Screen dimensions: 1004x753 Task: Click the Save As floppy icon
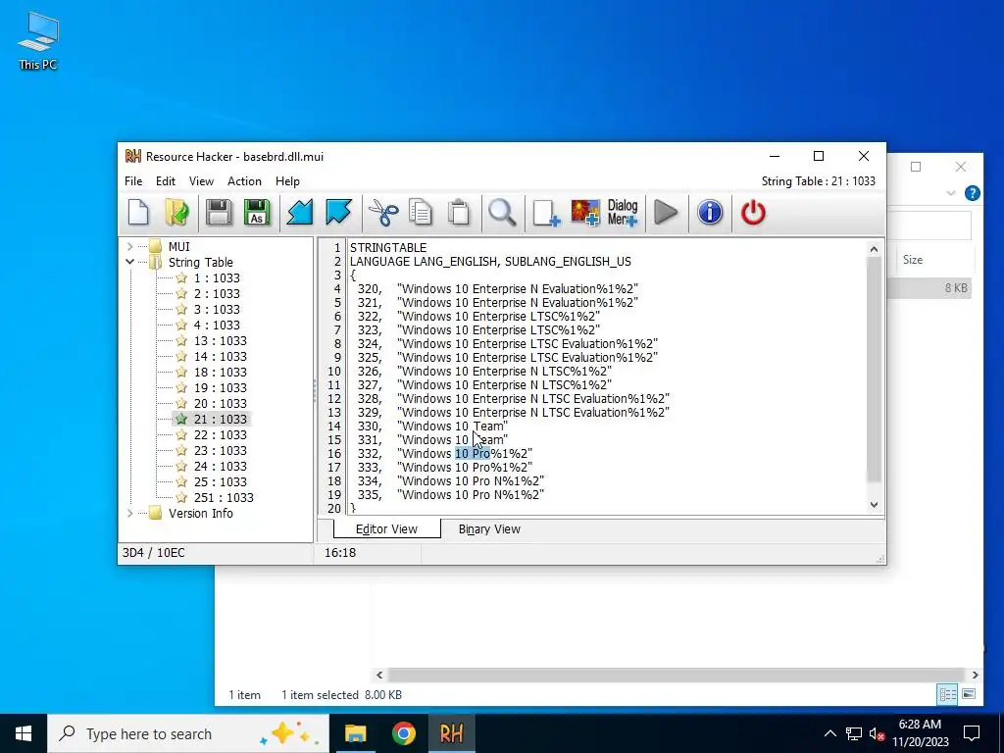pos(257,213)
